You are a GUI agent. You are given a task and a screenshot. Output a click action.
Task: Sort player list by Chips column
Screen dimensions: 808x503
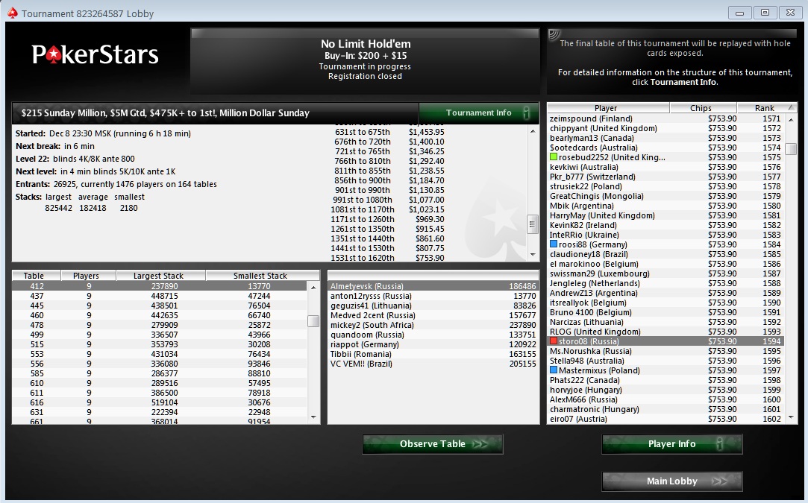click(703, 107)
